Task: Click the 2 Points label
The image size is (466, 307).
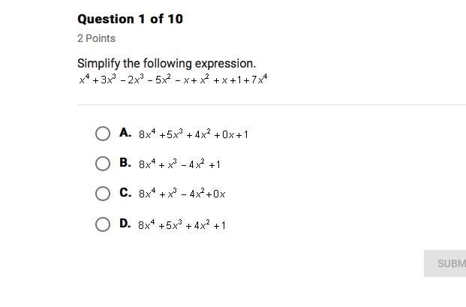Action: point(96,38)
